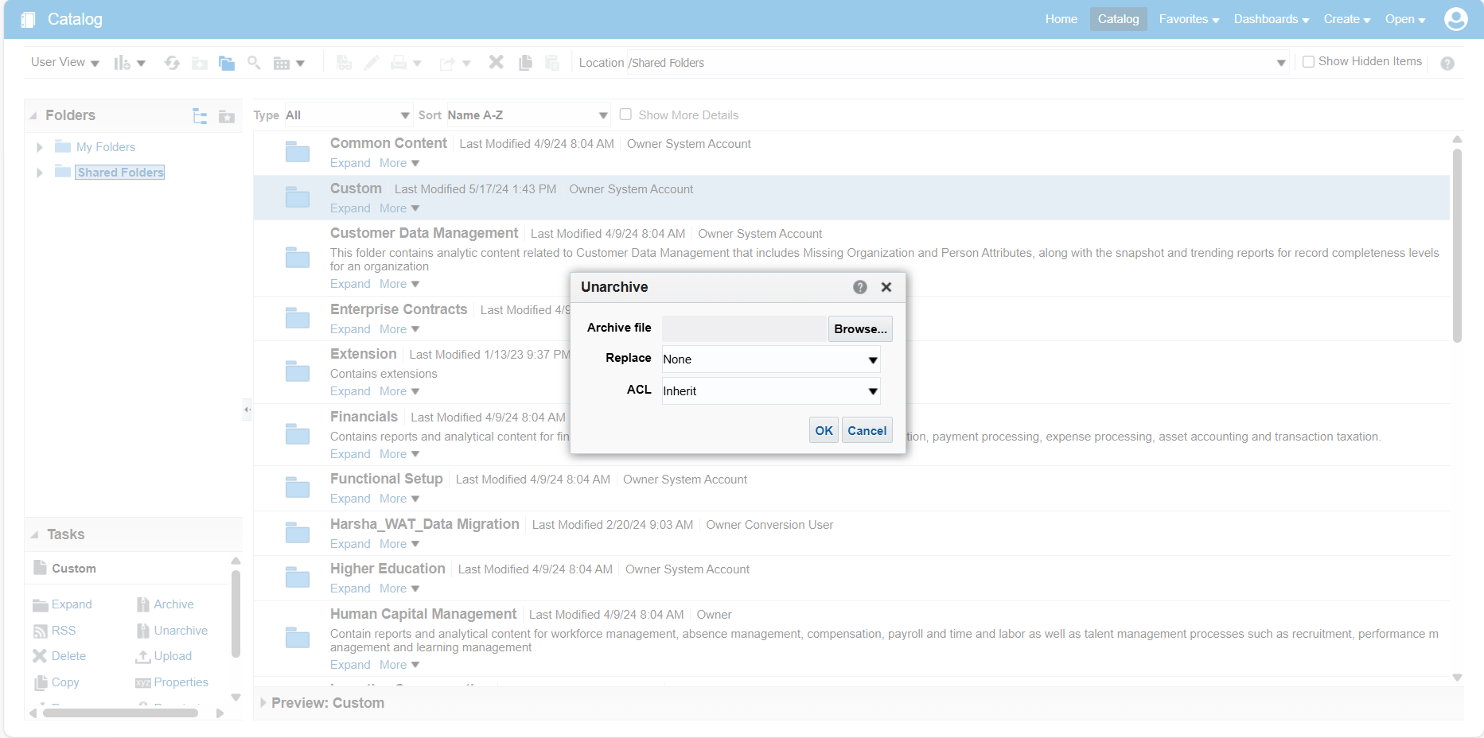
Task: Click Unarchive in the Tasks pane
Action: pyautogui.click(x=172, y=631)
